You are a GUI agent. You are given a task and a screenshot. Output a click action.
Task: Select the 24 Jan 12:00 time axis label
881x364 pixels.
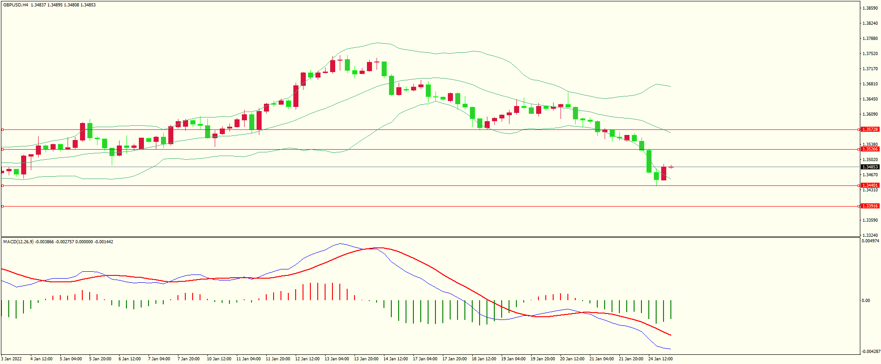pyautogui.click(x=660, y=359)
